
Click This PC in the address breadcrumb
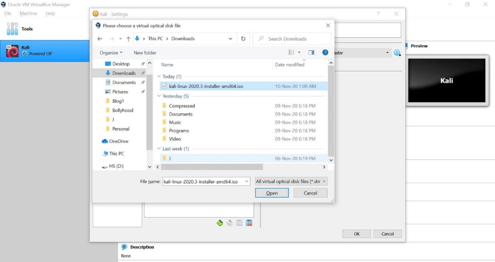[155, 39]
